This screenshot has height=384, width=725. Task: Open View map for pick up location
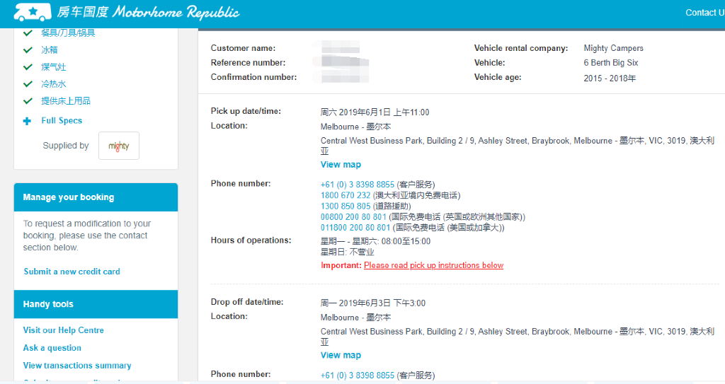coord(341,165)
